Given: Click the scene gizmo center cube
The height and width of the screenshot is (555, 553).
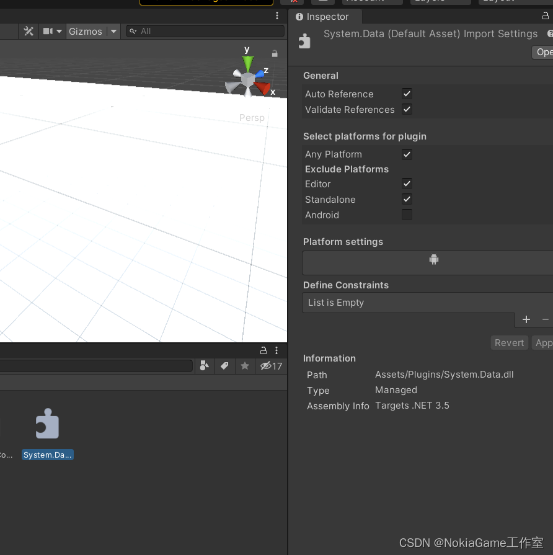Looking at the screenshot, I should (248, 79).
